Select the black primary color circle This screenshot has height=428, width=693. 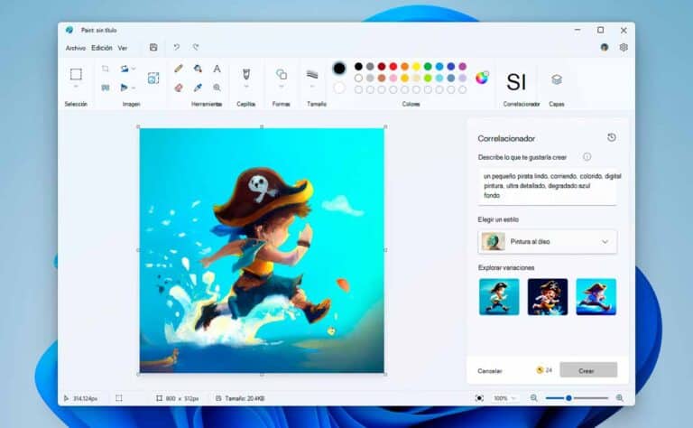coord(339,69)
